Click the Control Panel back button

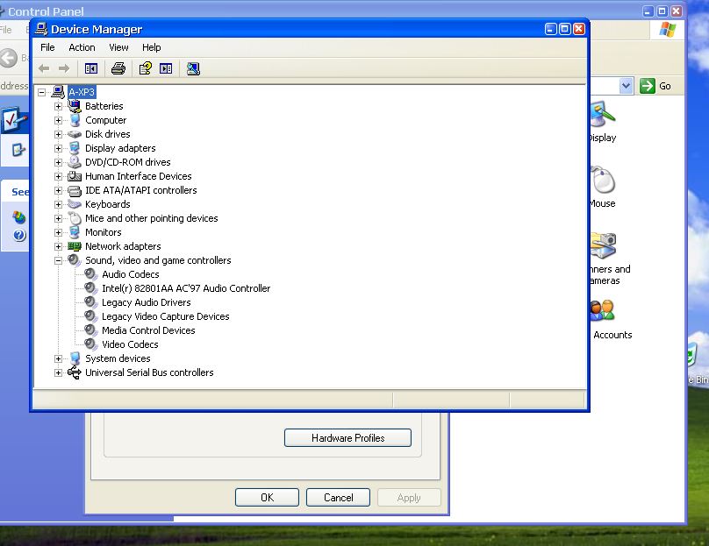[x=8, y=58]
